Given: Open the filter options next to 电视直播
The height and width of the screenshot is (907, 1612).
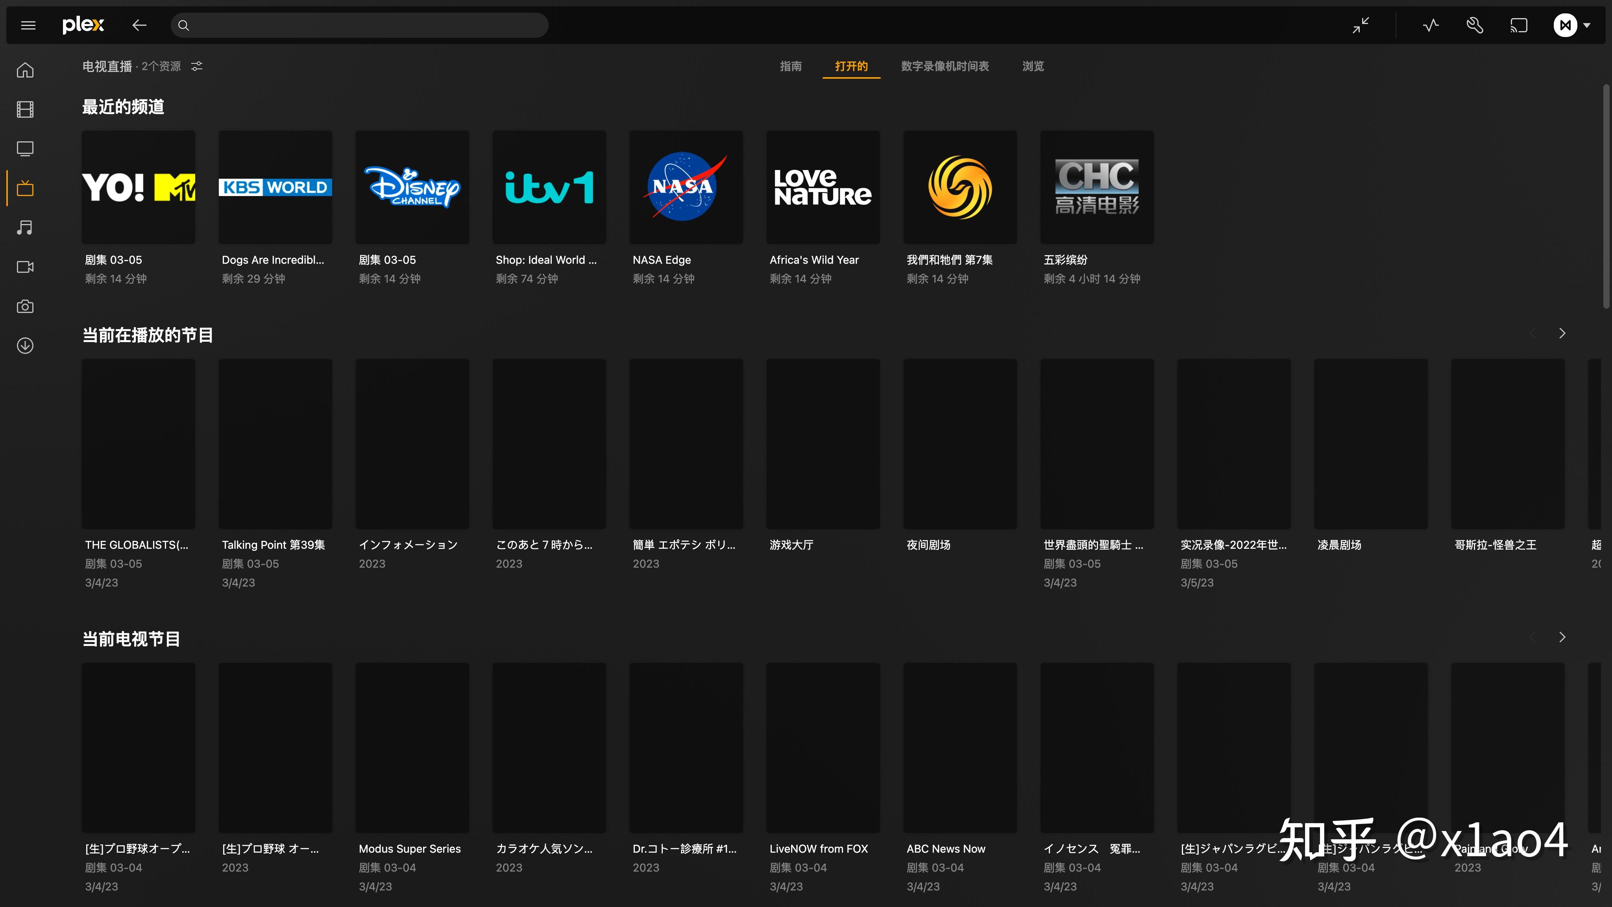Looking at the screenshot, I should point(196,66).
